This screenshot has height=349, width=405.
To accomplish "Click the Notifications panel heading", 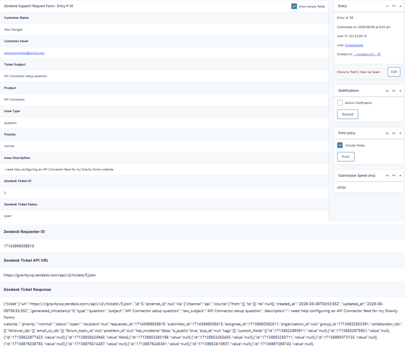I will (x=348, y=91).
